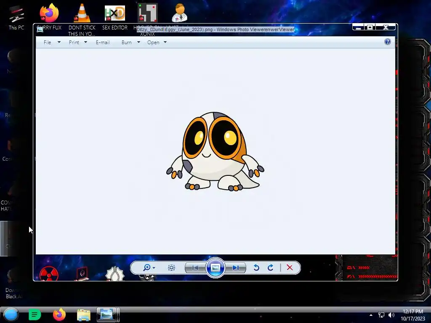Select the doctor figure desktop icon

180,13
